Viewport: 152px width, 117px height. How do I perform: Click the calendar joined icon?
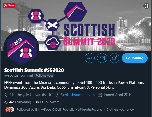100,95
